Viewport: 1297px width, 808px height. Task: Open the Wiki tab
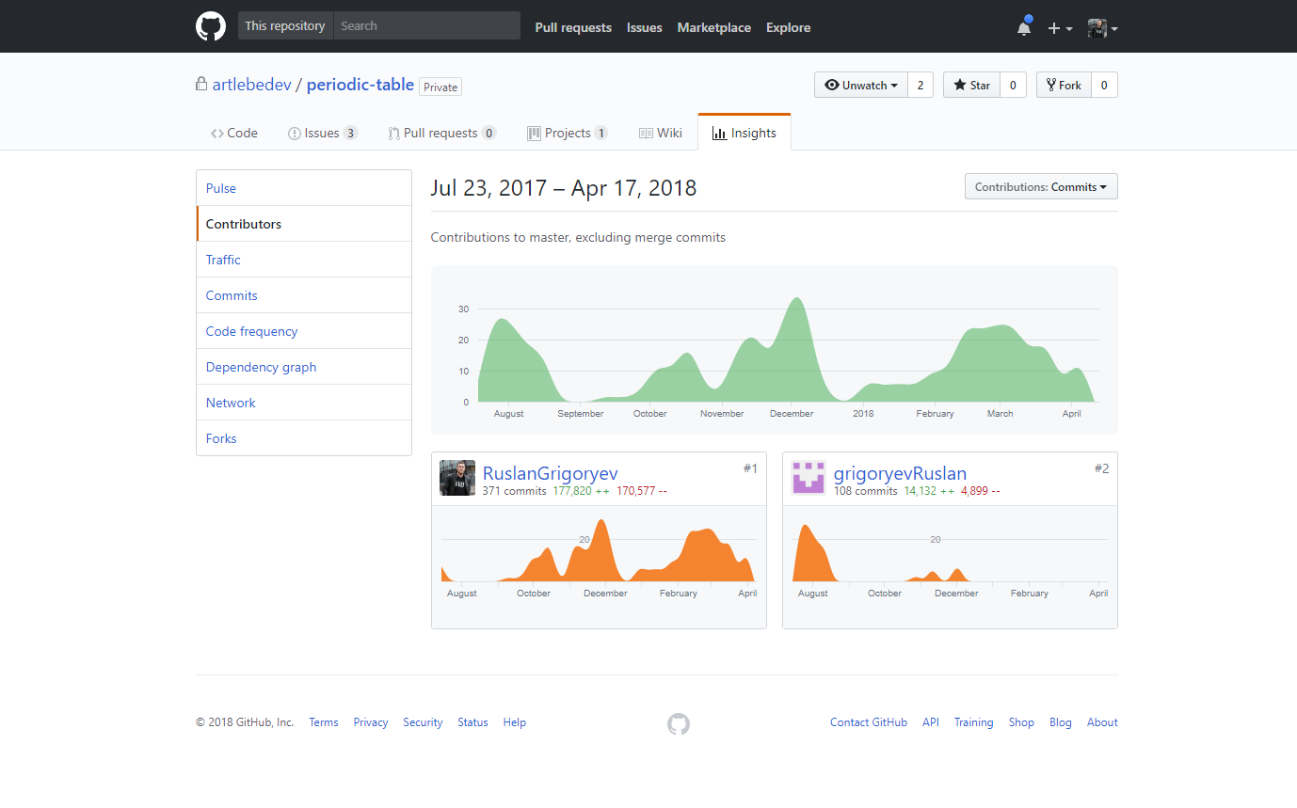(x=660, y=133)
